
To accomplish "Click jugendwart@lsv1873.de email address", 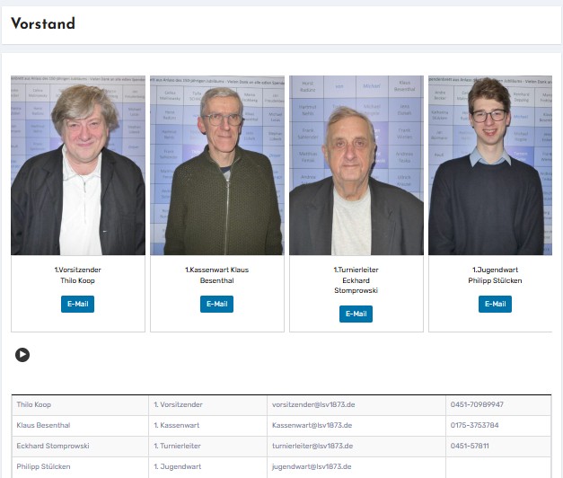I will [x=311, y=466].
